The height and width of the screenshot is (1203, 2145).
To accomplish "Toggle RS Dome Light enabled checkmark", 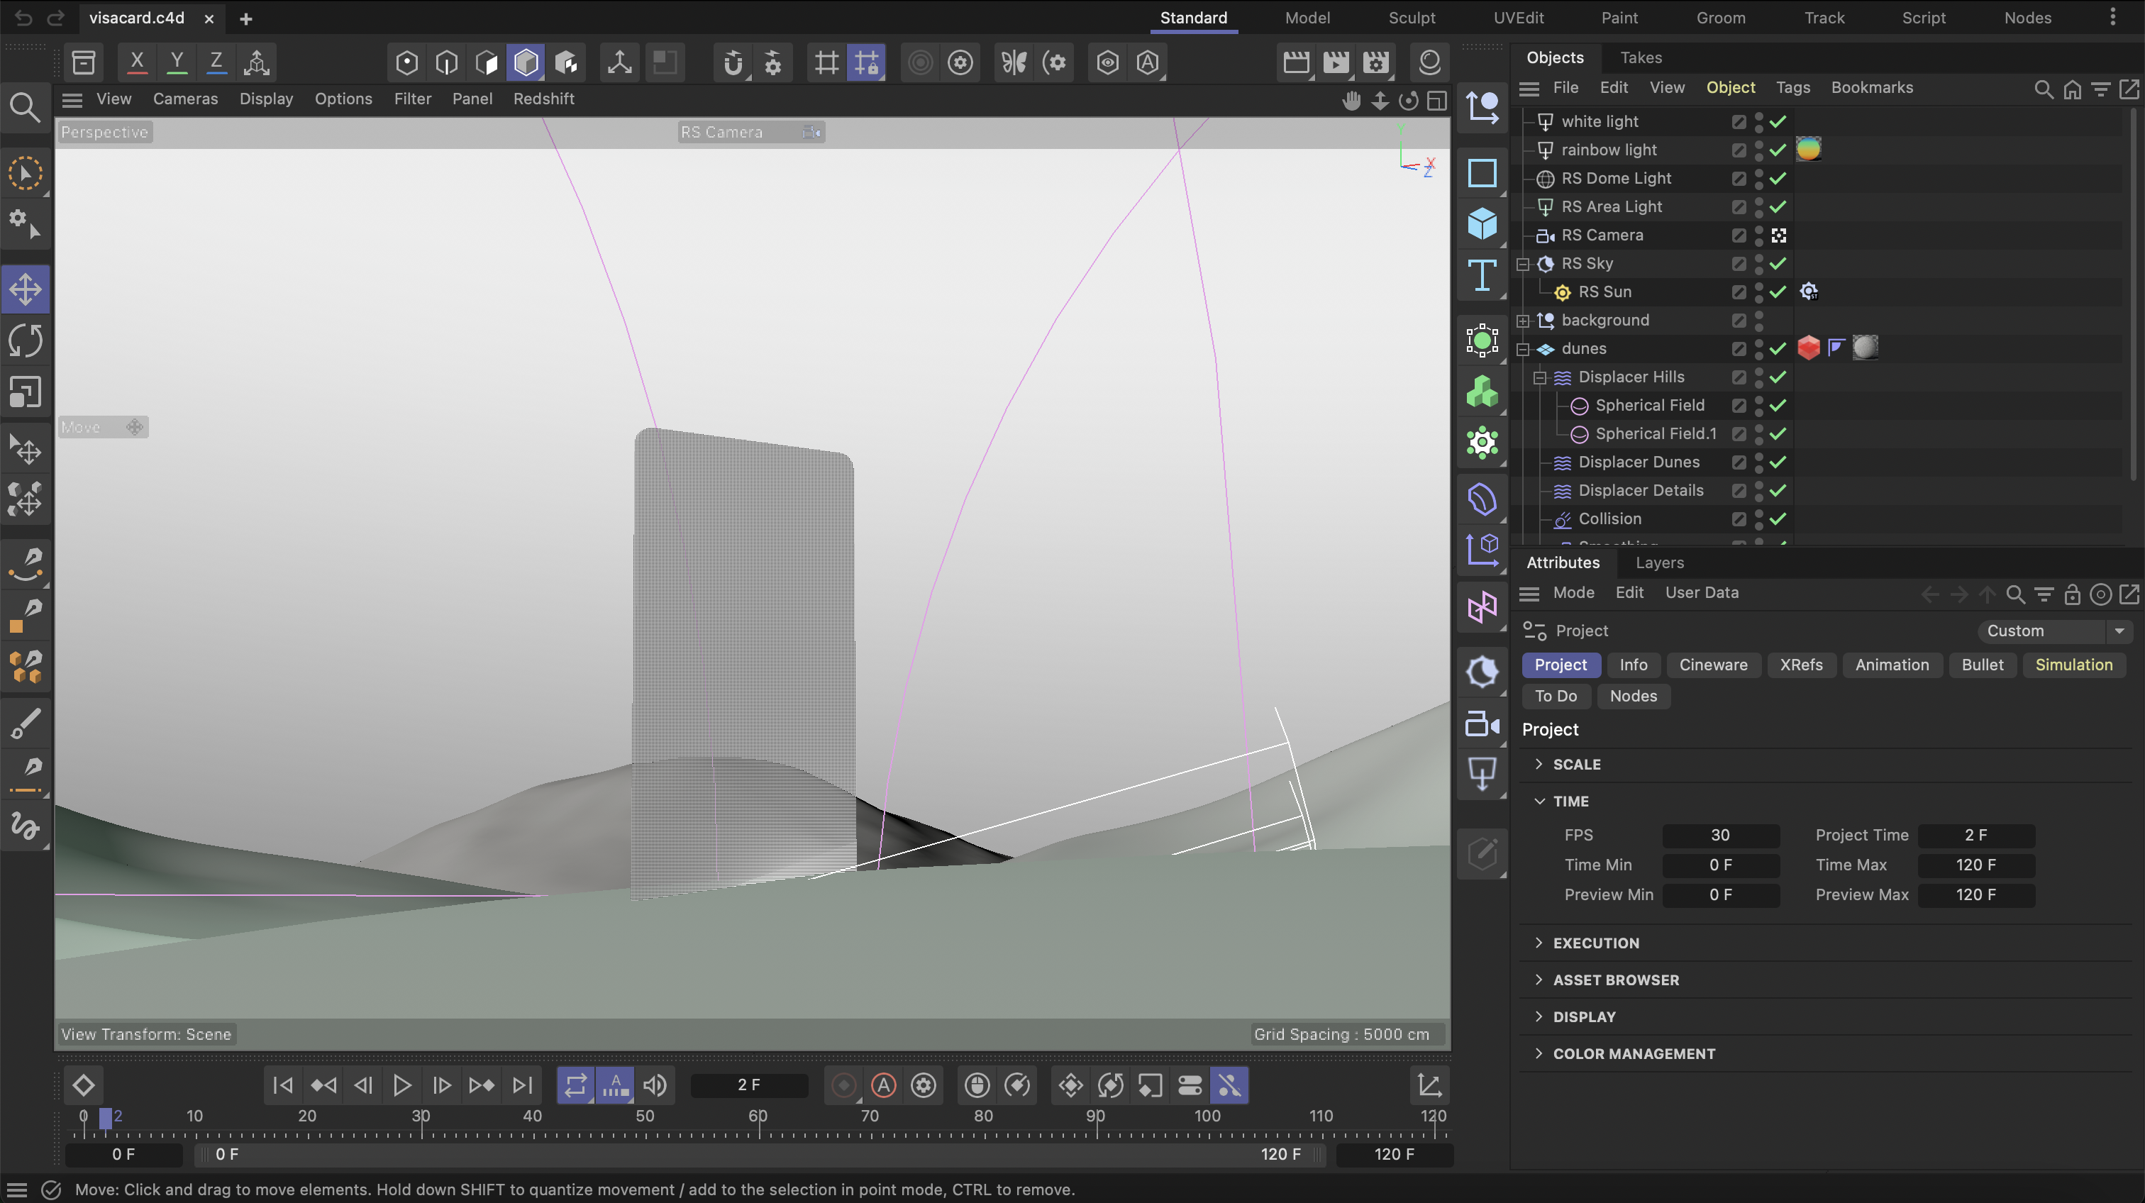I will [1778, 178].
